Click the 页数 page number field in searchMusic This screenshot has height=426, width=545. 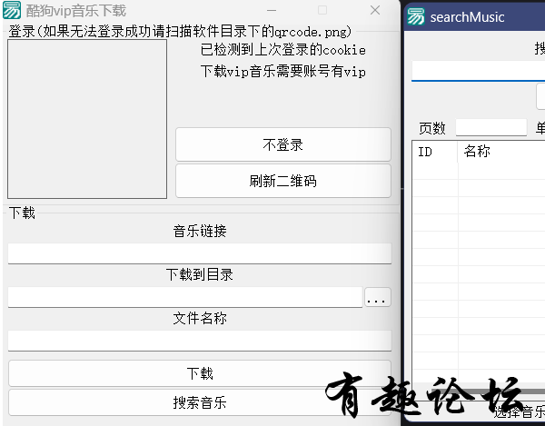491,127
